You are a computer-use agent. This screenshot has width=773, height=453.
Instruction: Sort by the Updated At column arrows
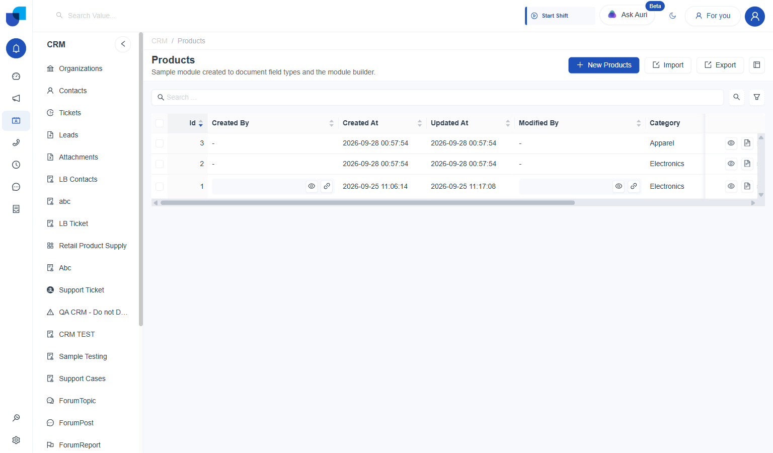508,123
